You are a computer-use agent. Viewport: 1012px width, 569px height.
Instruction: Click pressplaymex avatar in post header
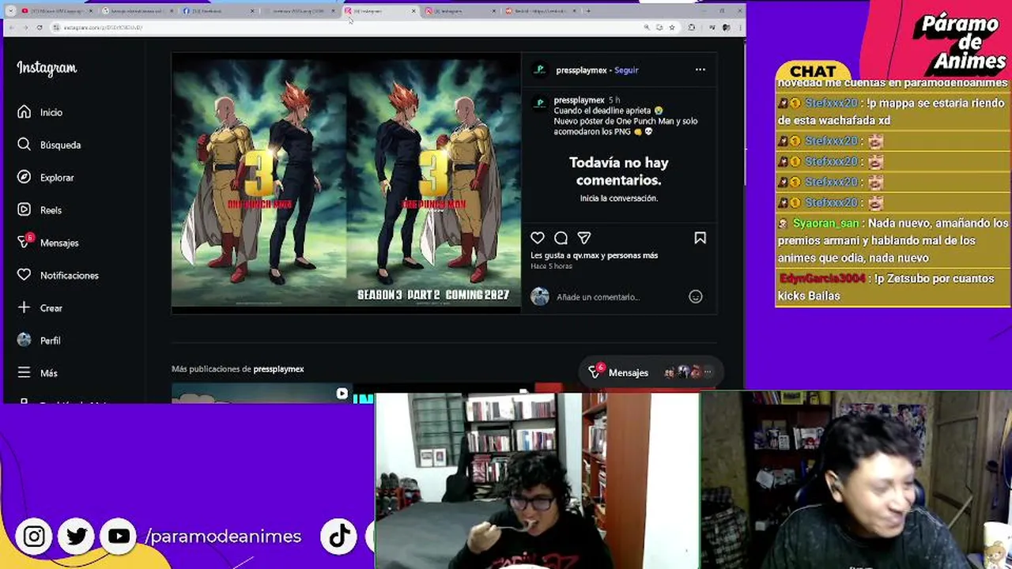coord(540,70)
